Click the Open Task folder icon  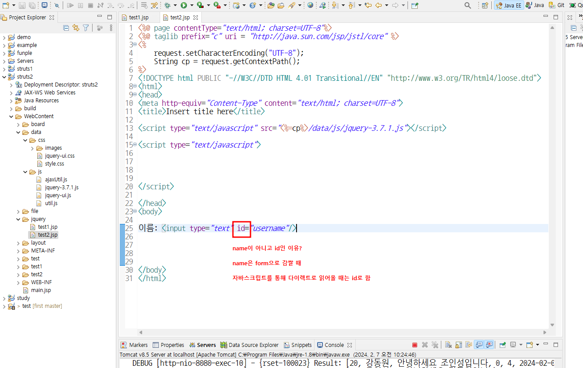pos(281,5)
